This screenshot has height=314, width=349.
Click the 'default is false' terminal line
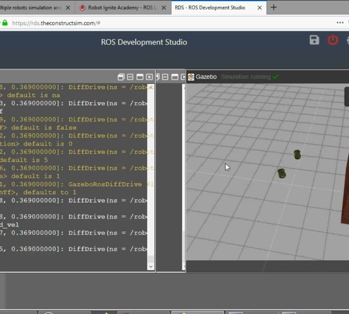pyautogui.click(x=38, y=127)
